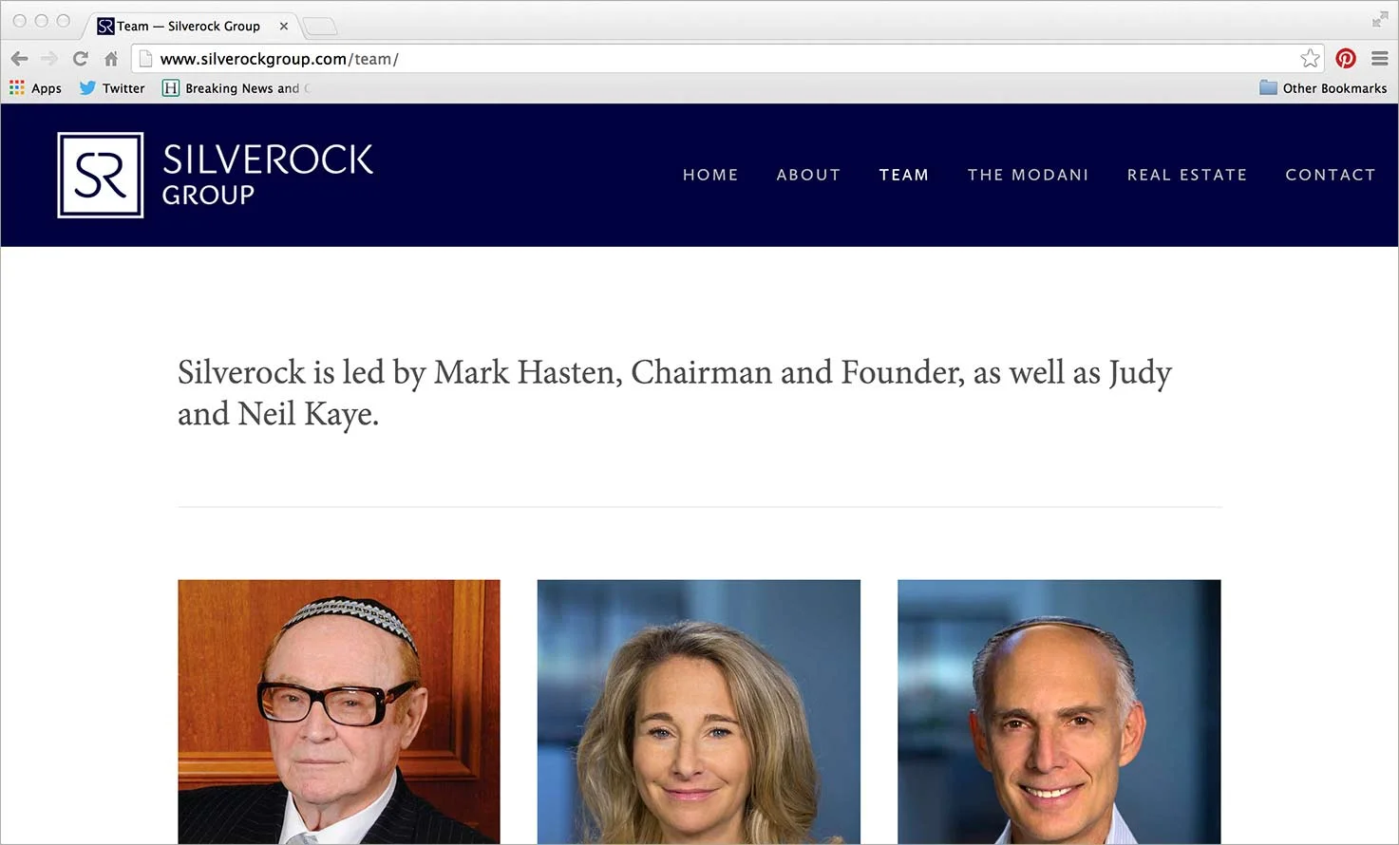The width and height of the screenshot is (1399, 845).
Task: Open REAL ESTATE nav item
Action: coord(1187,175)
